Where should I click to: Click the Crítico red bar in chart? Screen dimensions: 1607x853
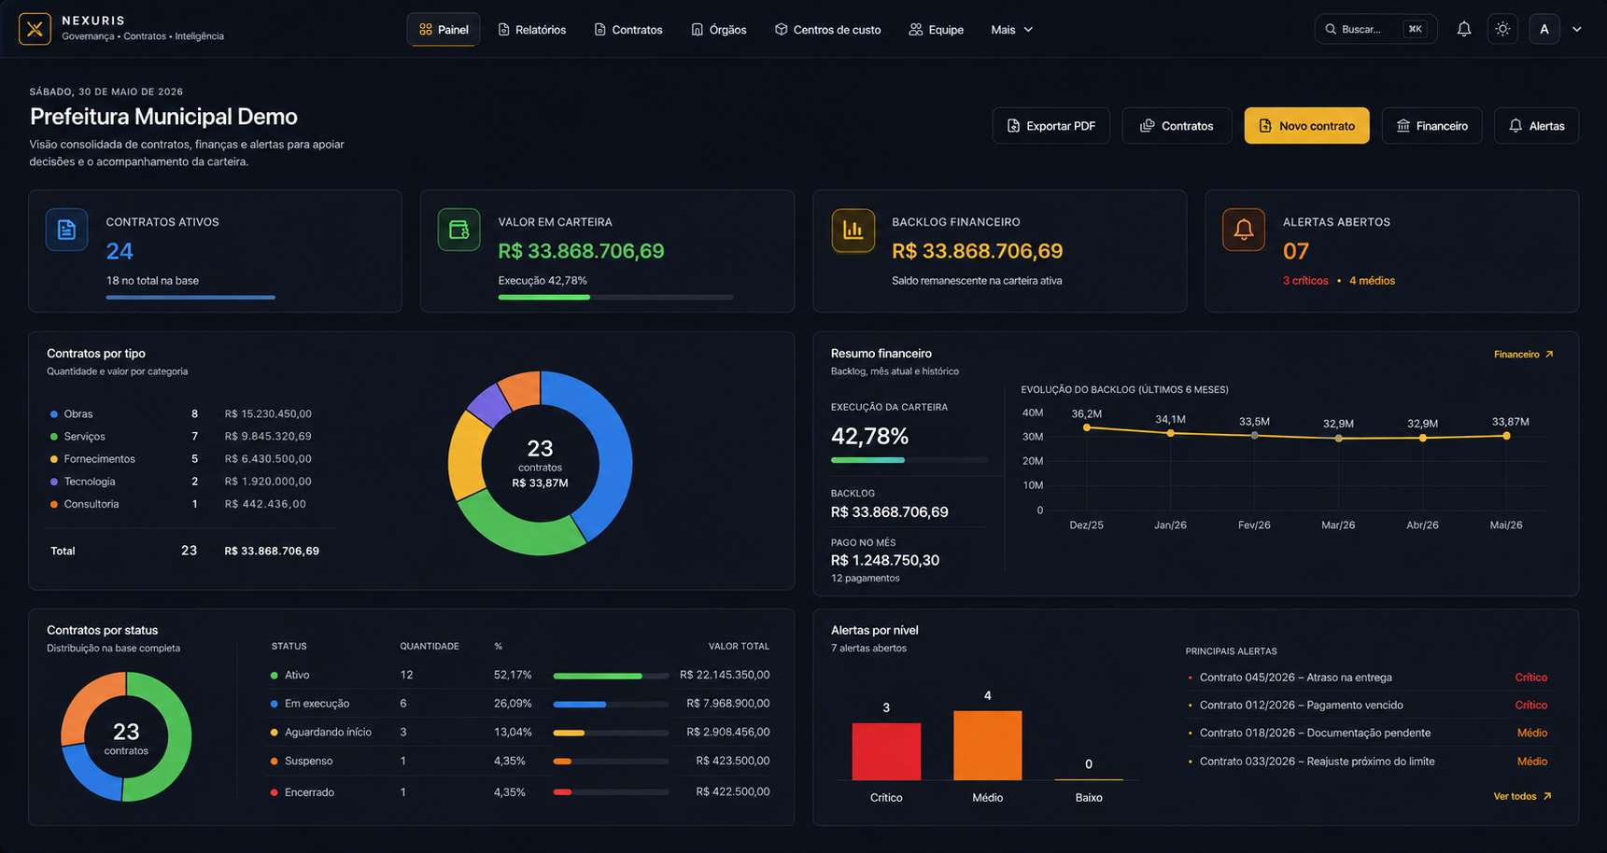click(886, 751)
